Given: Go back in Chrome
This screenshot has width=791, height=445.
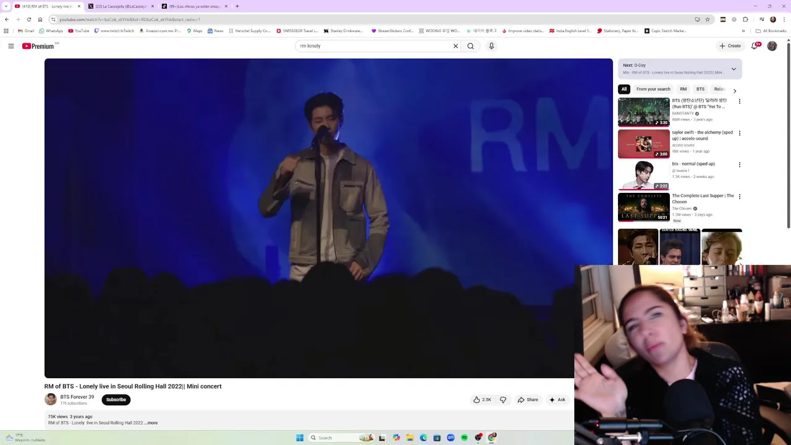Looking at the screenshot, I should (7, 19).
